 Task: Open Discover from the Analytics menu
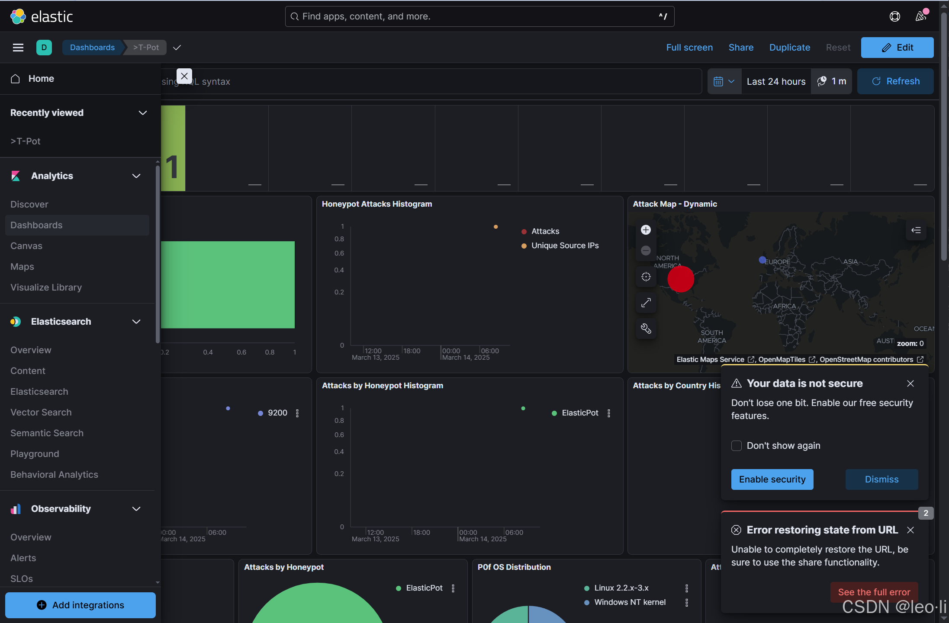29,204
